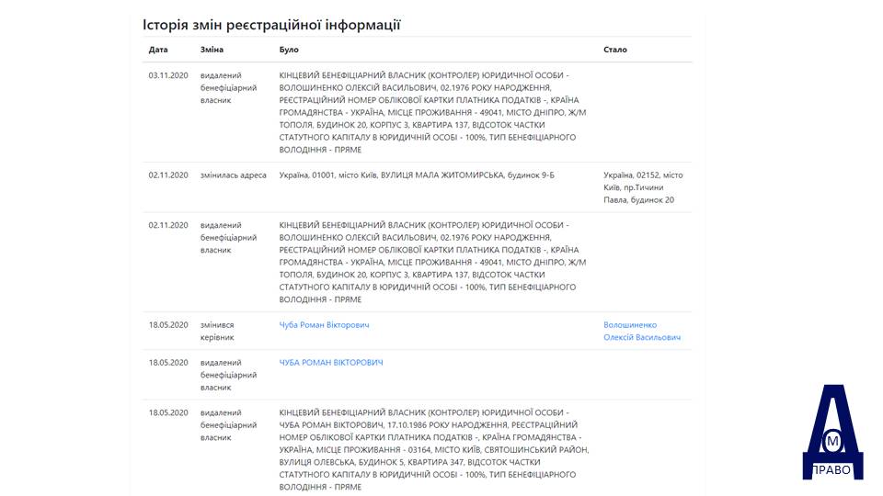This screenshot has width=883, height=496.
Task: Click the last row's Чуба beneficiary description
Action: point(433,449)
